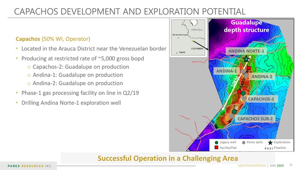
Task: Click the dashed Flowline legend symbol
Action: 269,148
